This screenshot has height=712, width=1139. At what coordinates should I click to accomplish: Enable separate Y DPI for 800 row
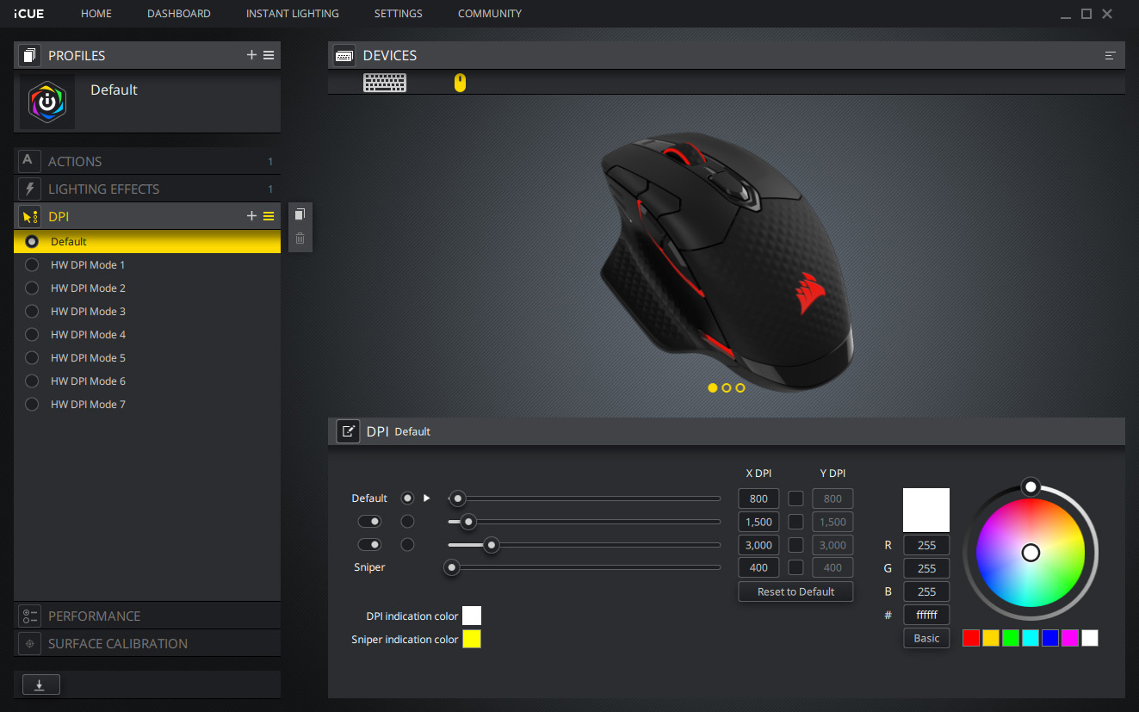click(x=795, y=498)
